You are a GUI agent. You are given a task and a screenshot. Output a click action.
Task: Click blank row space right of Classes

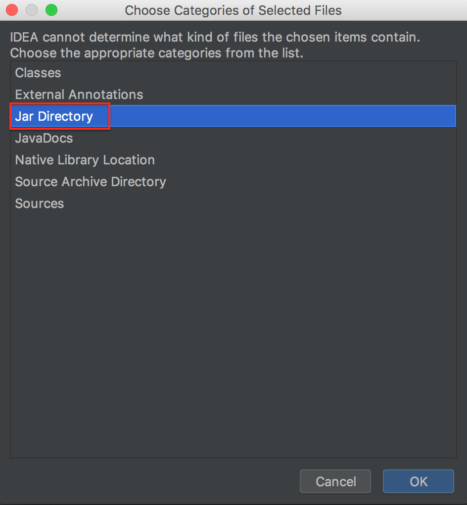[257, 73]
